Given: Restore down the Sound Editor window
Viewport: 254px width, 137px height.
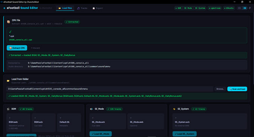Looking at the screenshot, I should [242, 2].
